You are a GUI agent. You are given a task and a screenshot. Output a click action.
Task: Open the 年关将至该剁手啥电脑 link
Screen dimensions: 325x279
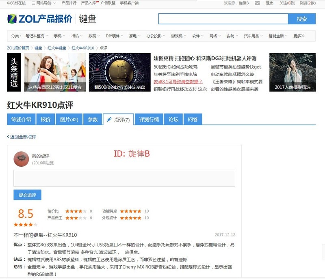coord(175,74)
